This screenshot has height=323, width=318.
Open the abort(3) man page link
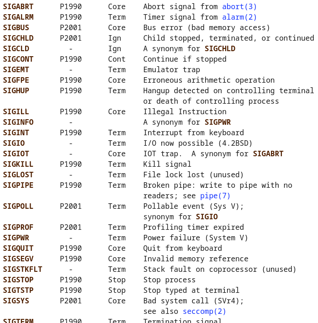pos(239,6)
